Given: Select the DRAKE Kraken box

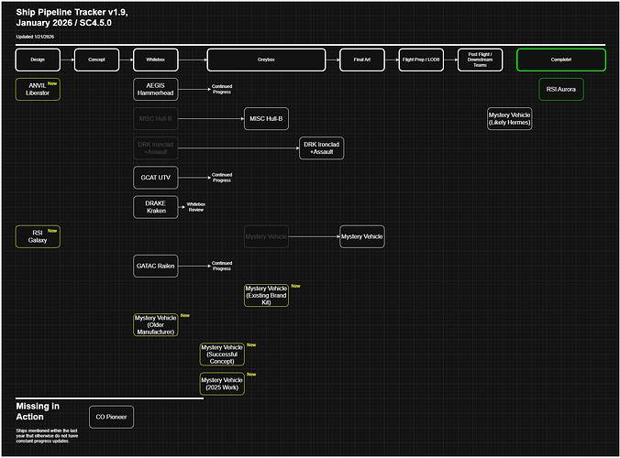Looking at the screenshot, I should (156, 207).
